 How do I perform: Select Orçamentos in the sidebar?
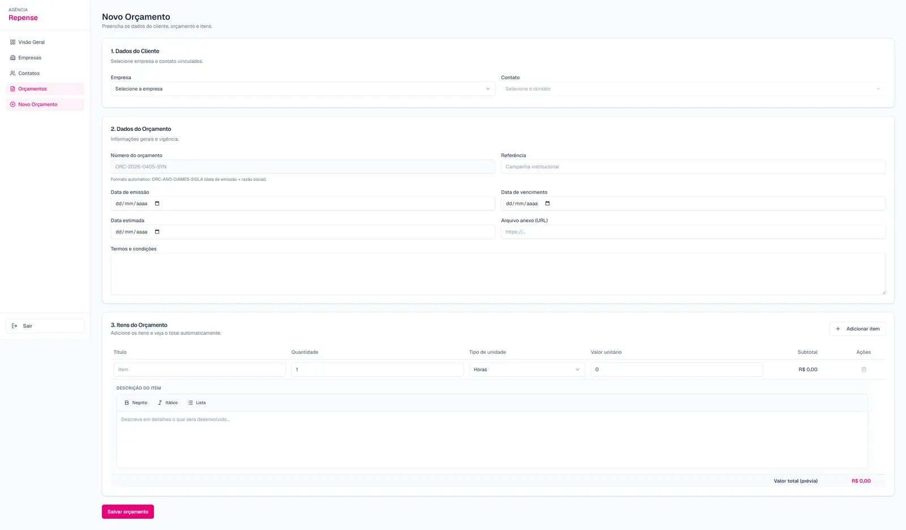(x=45, y=89)
